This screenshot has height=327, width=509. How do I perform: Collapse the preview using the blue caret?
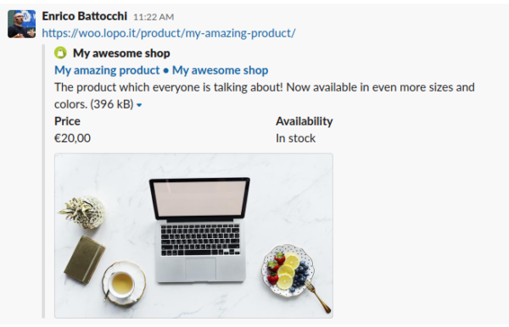click(139, 105)
